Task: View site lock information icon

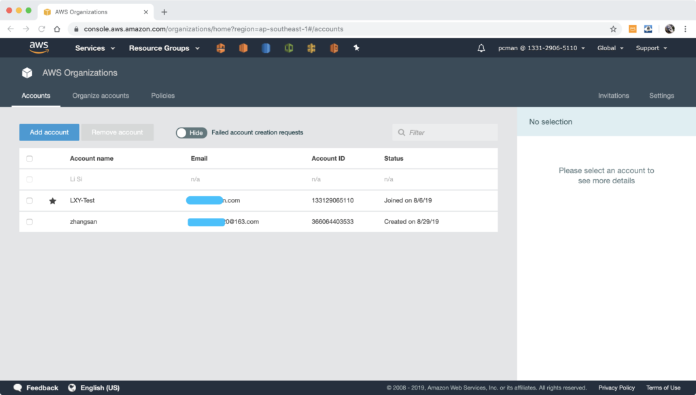Action: 76,29
